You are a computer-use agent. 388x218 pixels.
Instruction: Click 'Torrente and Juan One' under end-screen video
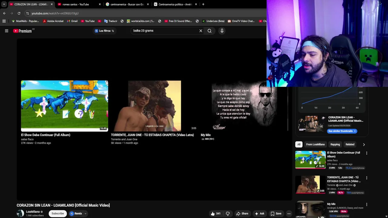[124, 139]
